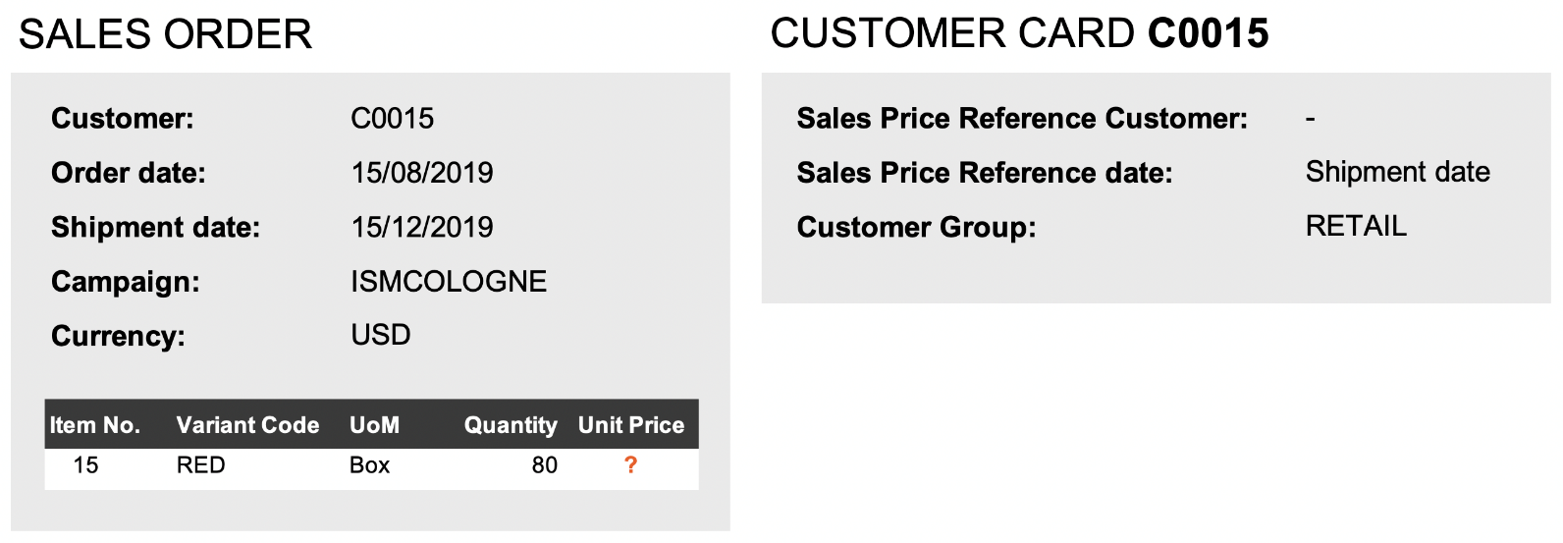Click the Quantity column header
1563x543 pixels.
click(x=511, y=425)
